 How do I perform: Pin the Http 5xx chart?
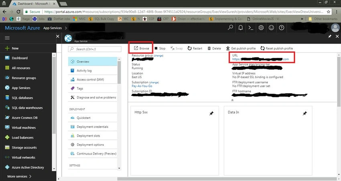pos(211,113)
